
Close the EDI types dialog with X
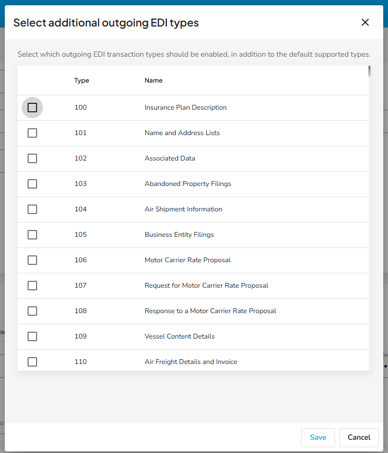[365, 22]
